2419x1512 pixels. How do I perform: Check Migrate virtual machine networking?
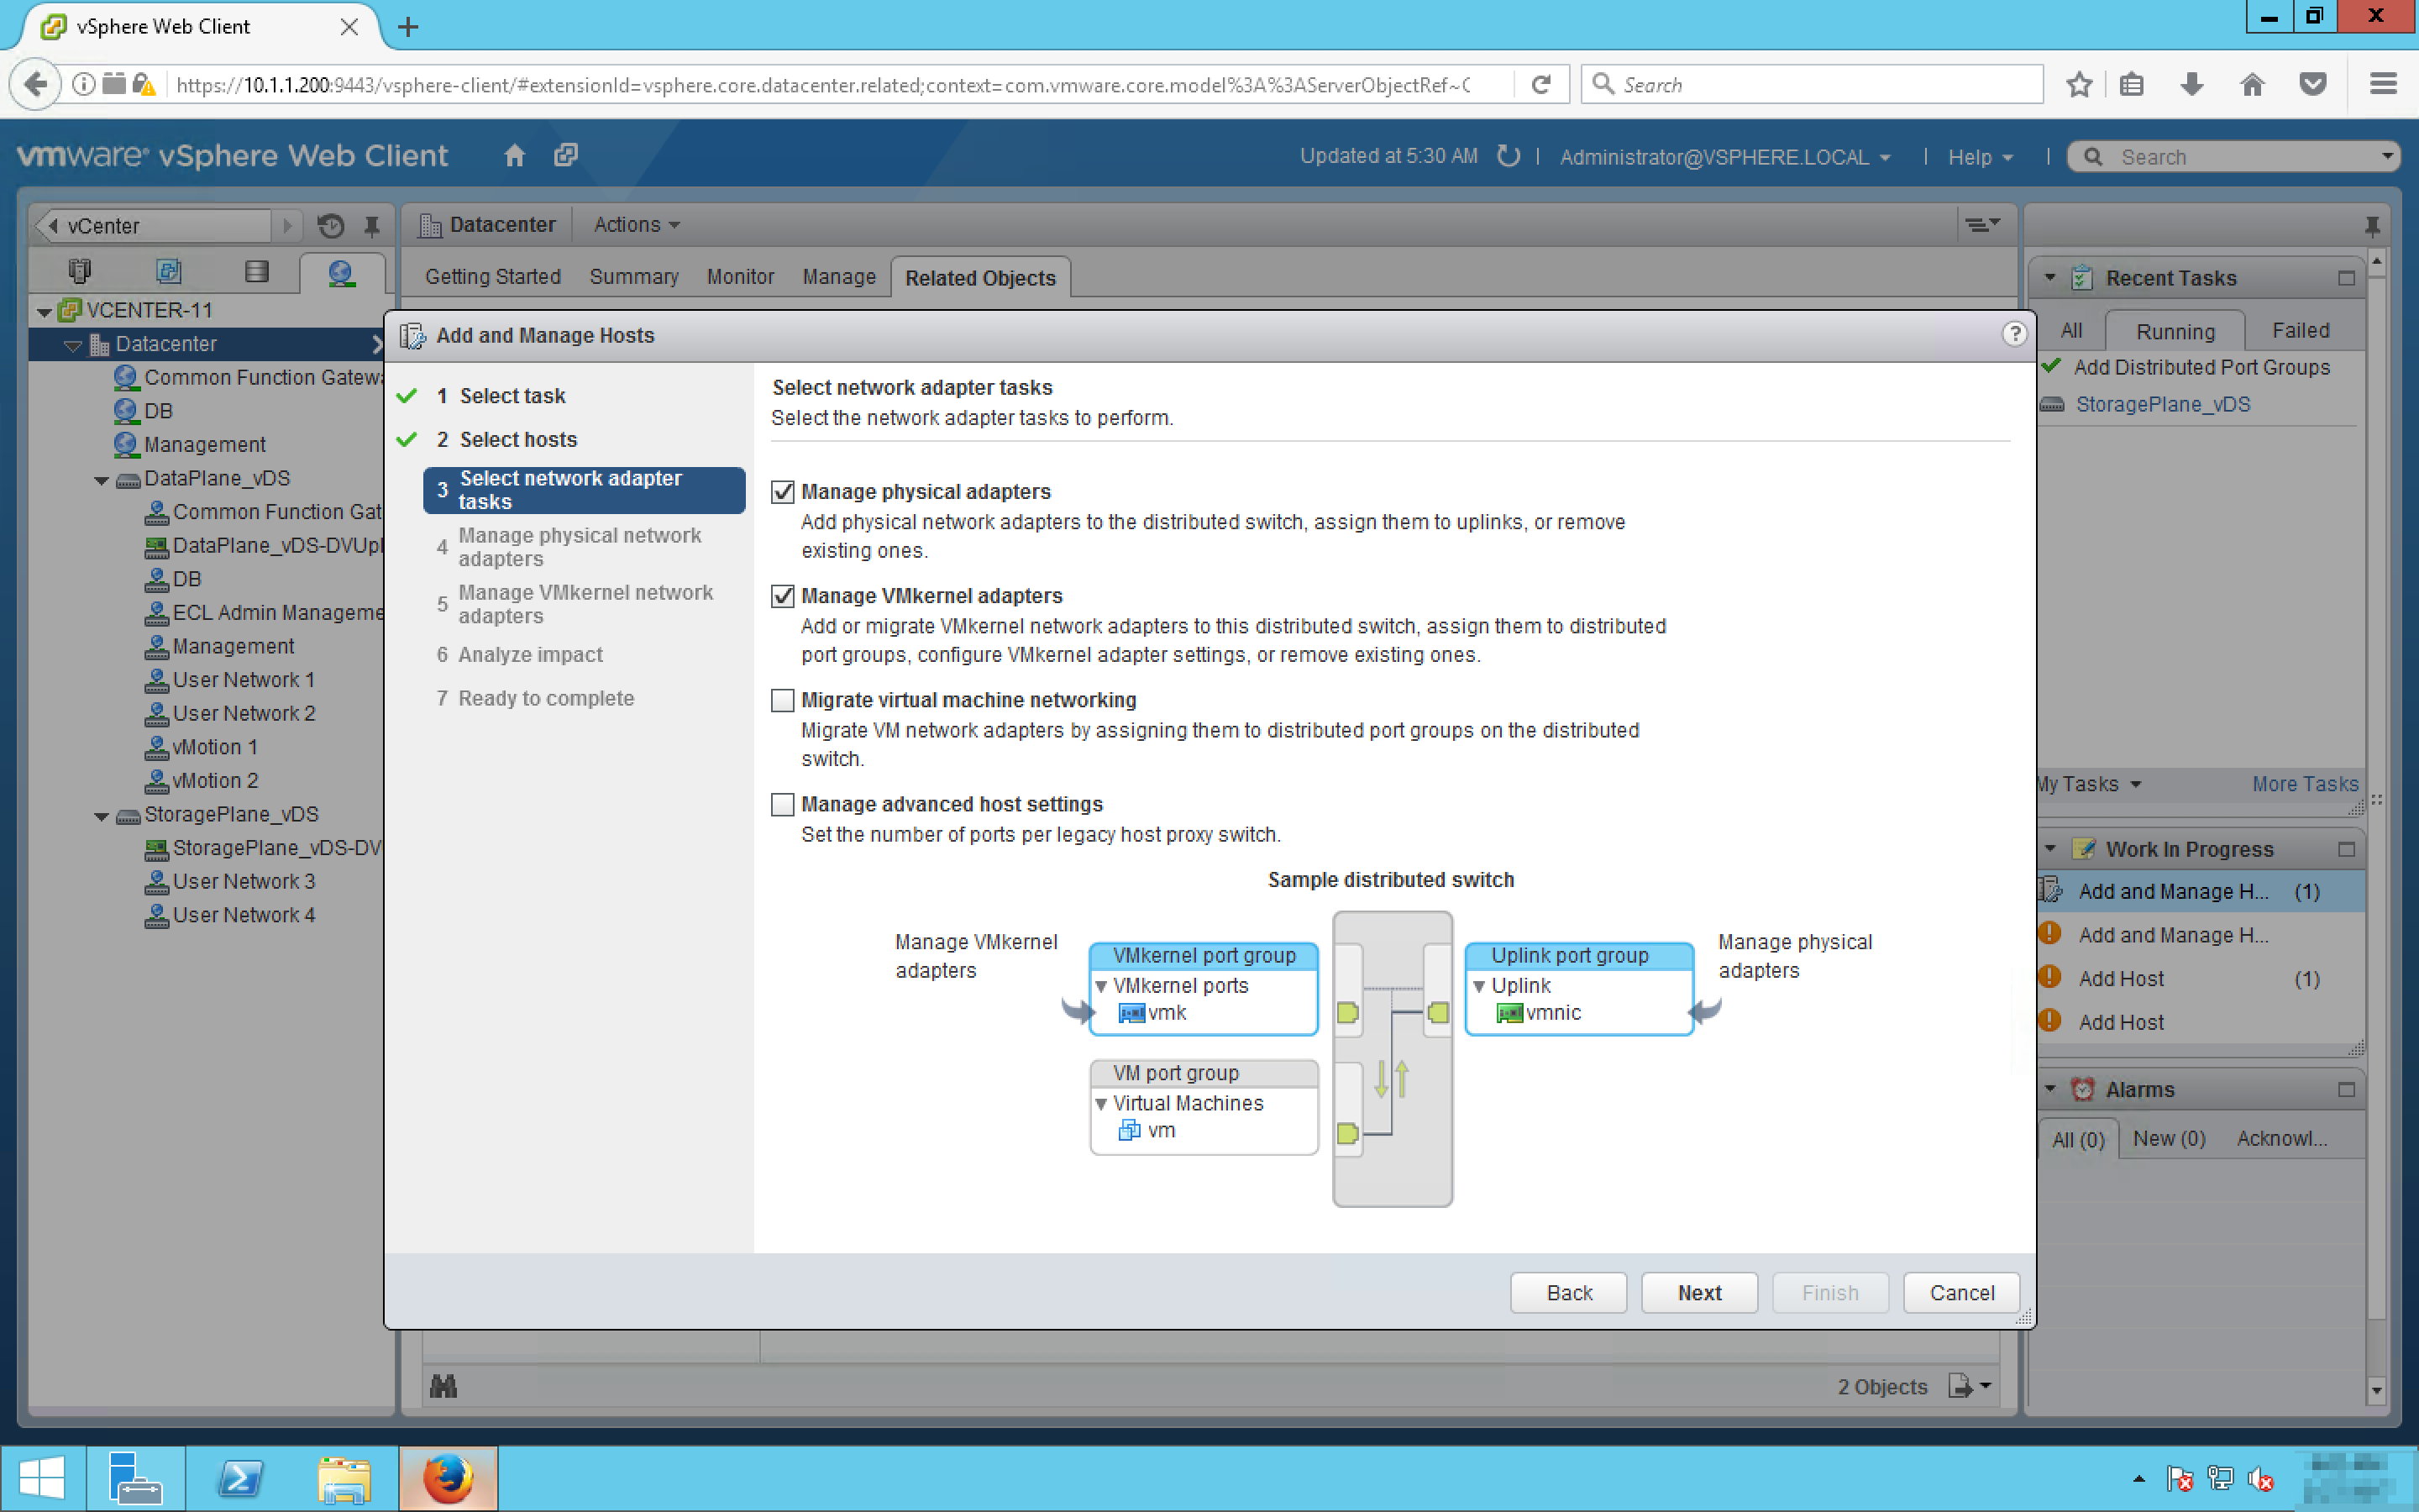coord(783,700)
